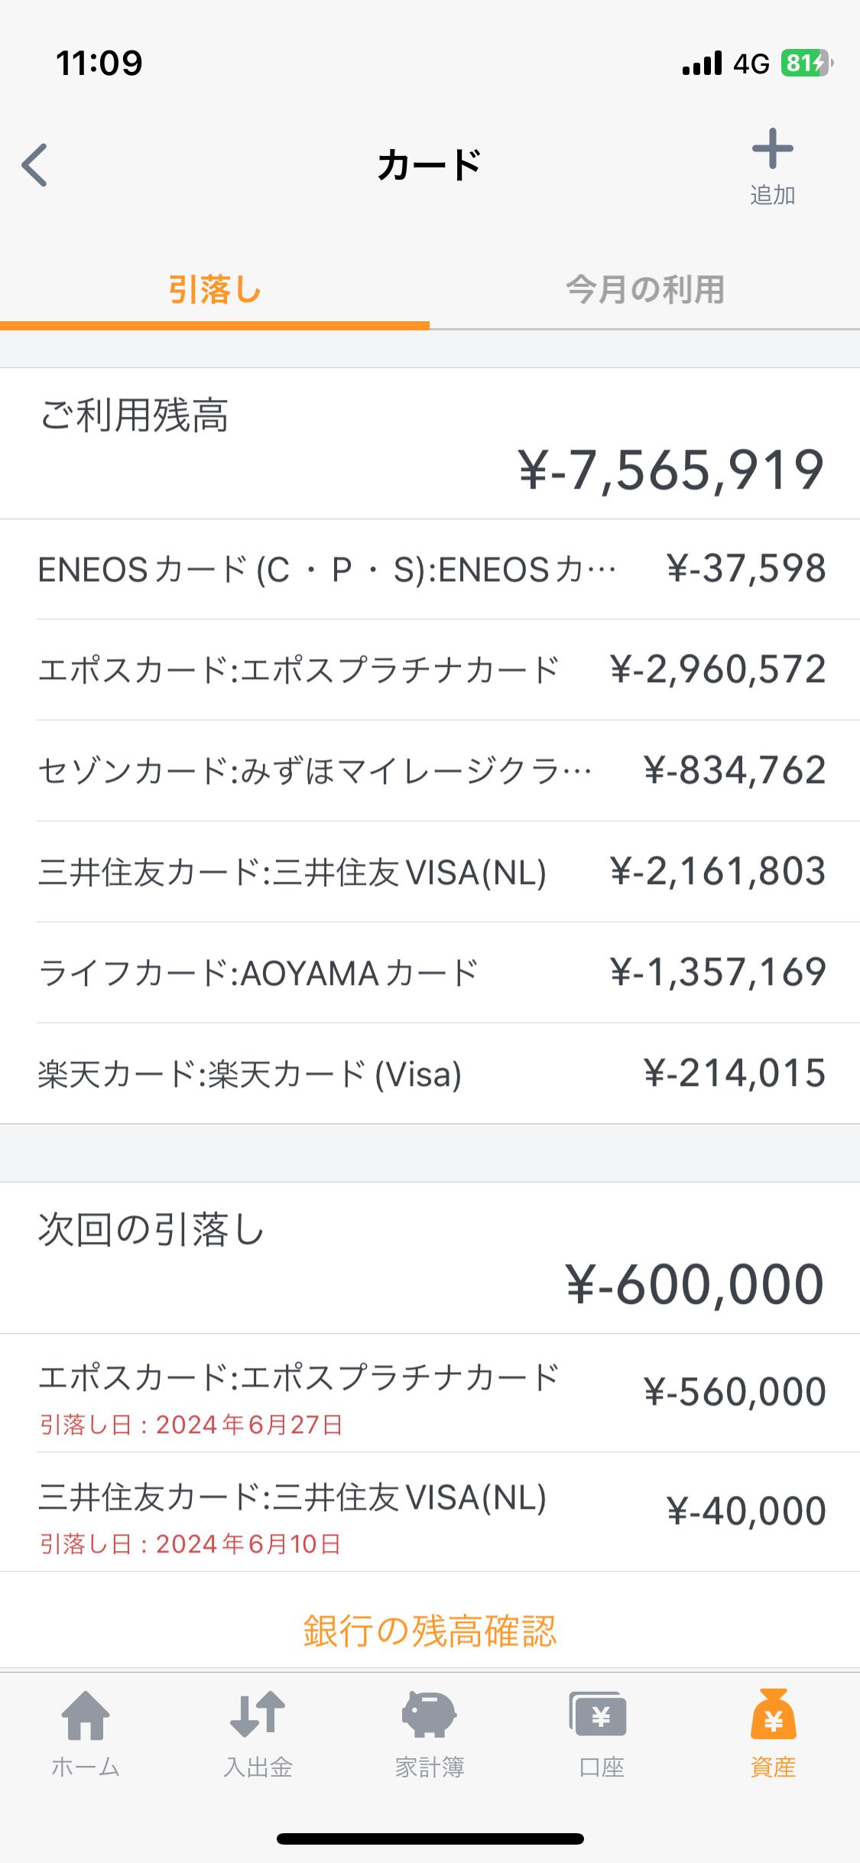Open the セゾンカード balance row
The height and width of the screenshot is (1863, 860).
tap(430, 771)
